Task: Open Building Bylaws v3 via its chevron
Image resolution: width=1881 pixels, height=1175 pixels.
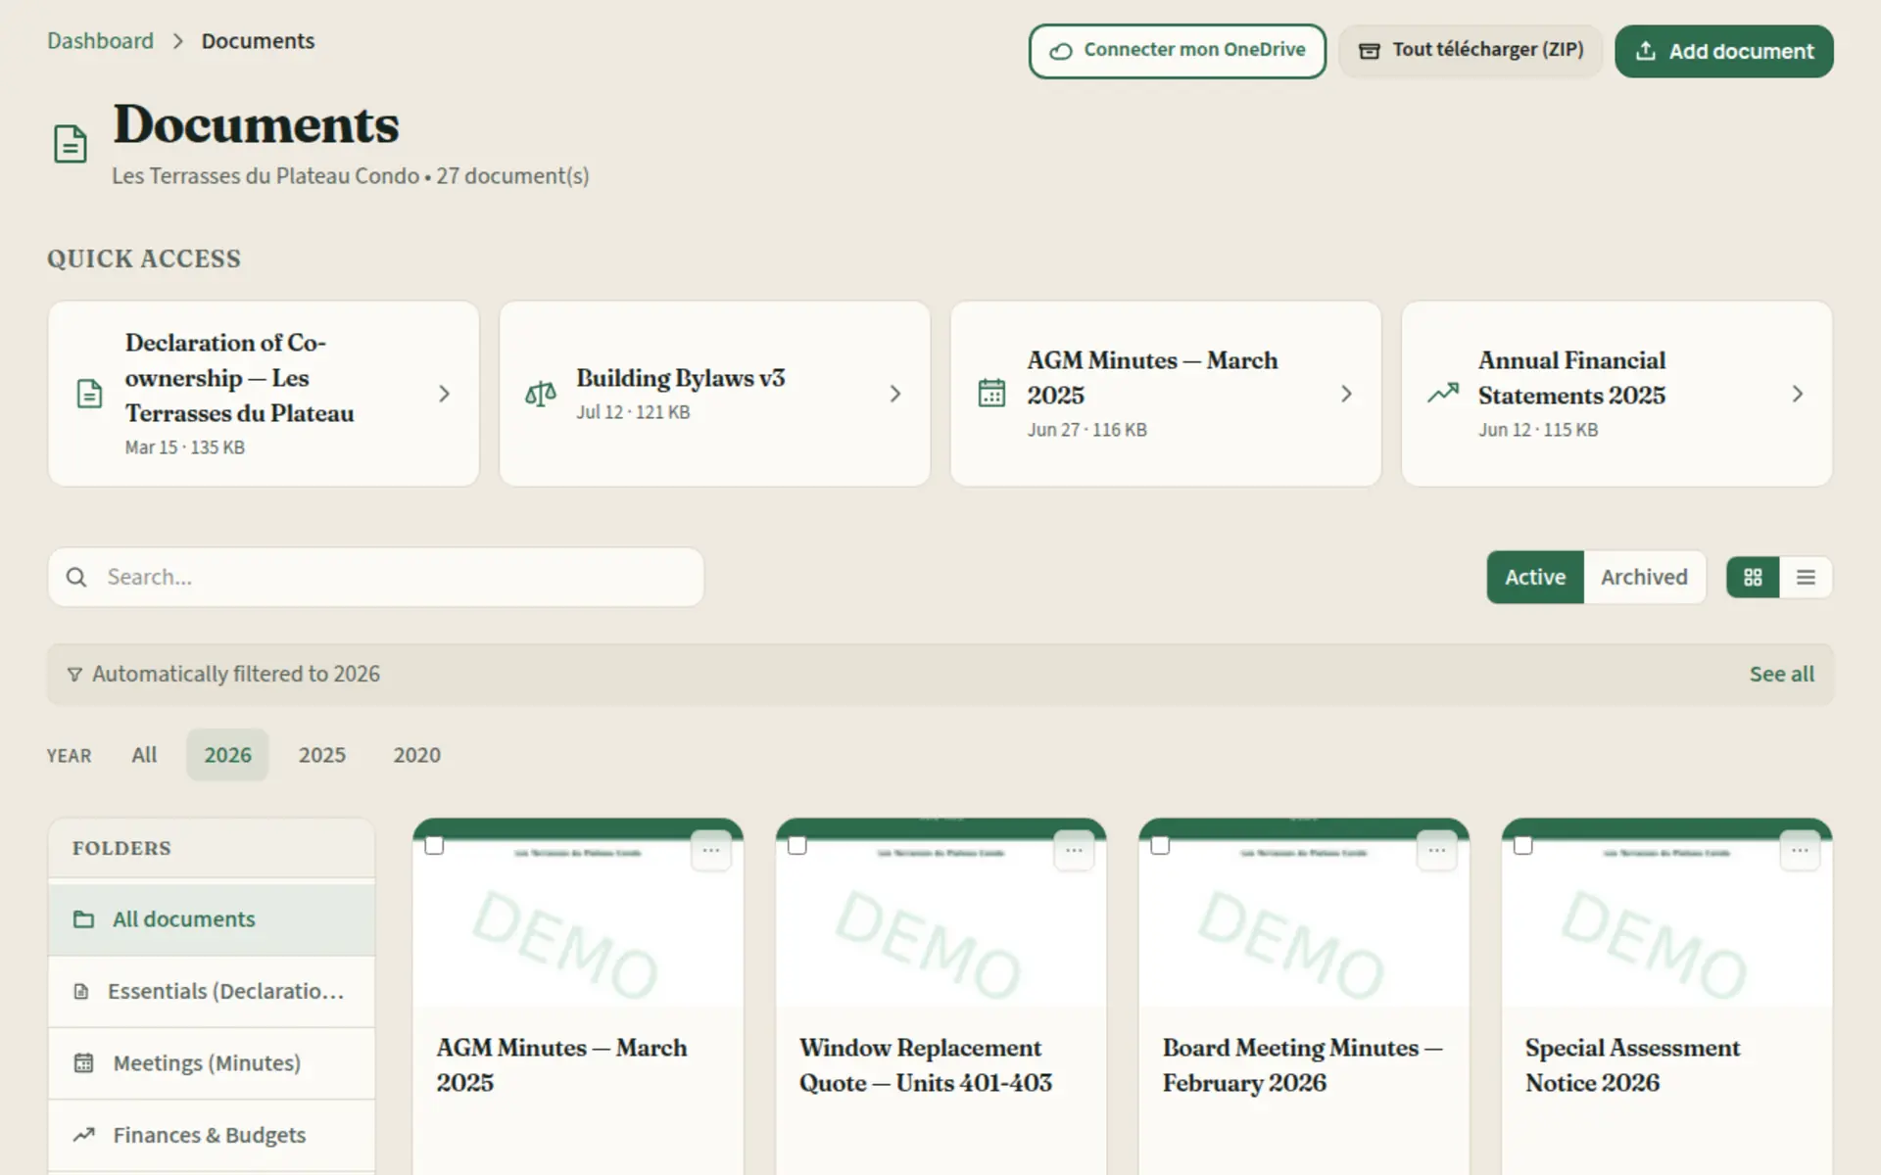Action: pos(895,394)
